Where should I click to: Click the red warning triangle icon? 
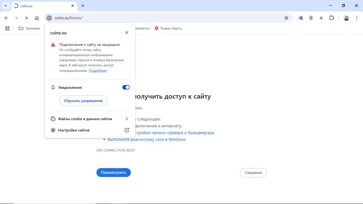53,45
